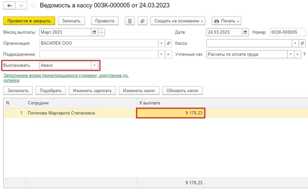Open the Печать print menu

pos(227,21)
